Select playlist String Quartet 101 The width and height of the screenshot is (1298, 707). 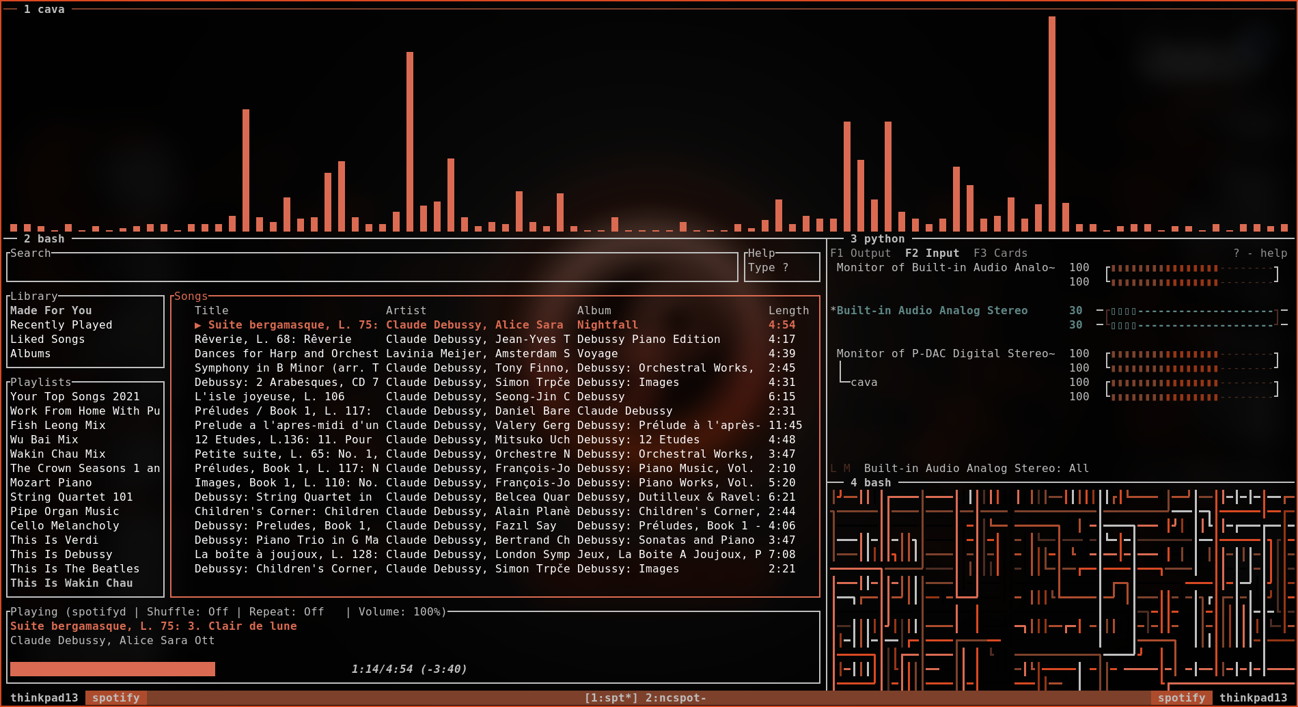(72, 497)
